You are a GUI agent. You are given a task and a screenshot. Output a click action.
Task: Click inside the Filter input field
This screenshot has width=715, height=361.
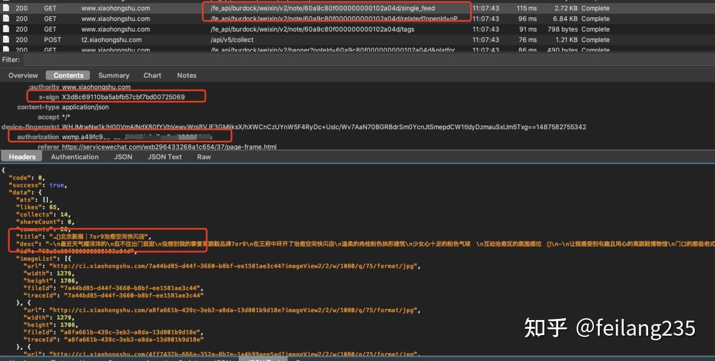(x=368, y=60)
